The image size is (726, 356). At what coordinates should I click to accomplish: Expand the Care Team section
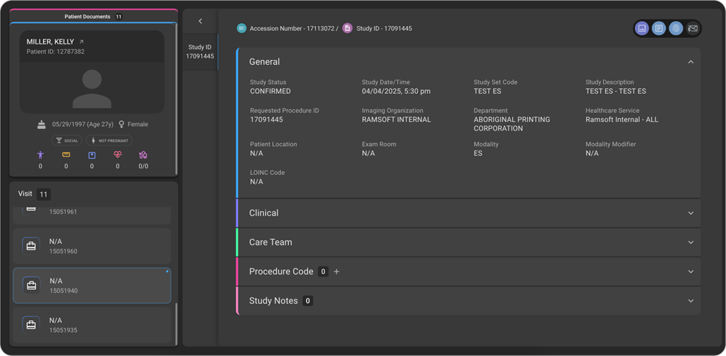point(691,243)
